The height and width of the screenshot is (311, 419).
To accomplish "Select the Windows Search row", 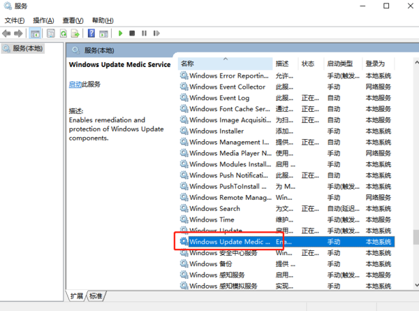I will pos(287,208).
